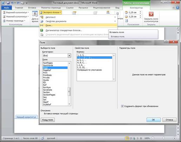Switch to the Рассылки ribbon tab

coord(83,8)
